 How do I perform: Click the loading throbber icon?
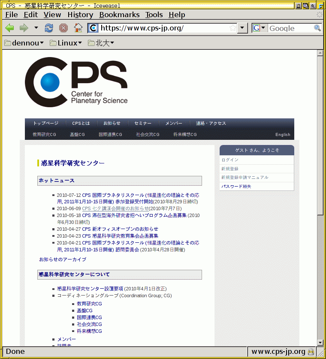pyautogui.click(x=320, y=15)
